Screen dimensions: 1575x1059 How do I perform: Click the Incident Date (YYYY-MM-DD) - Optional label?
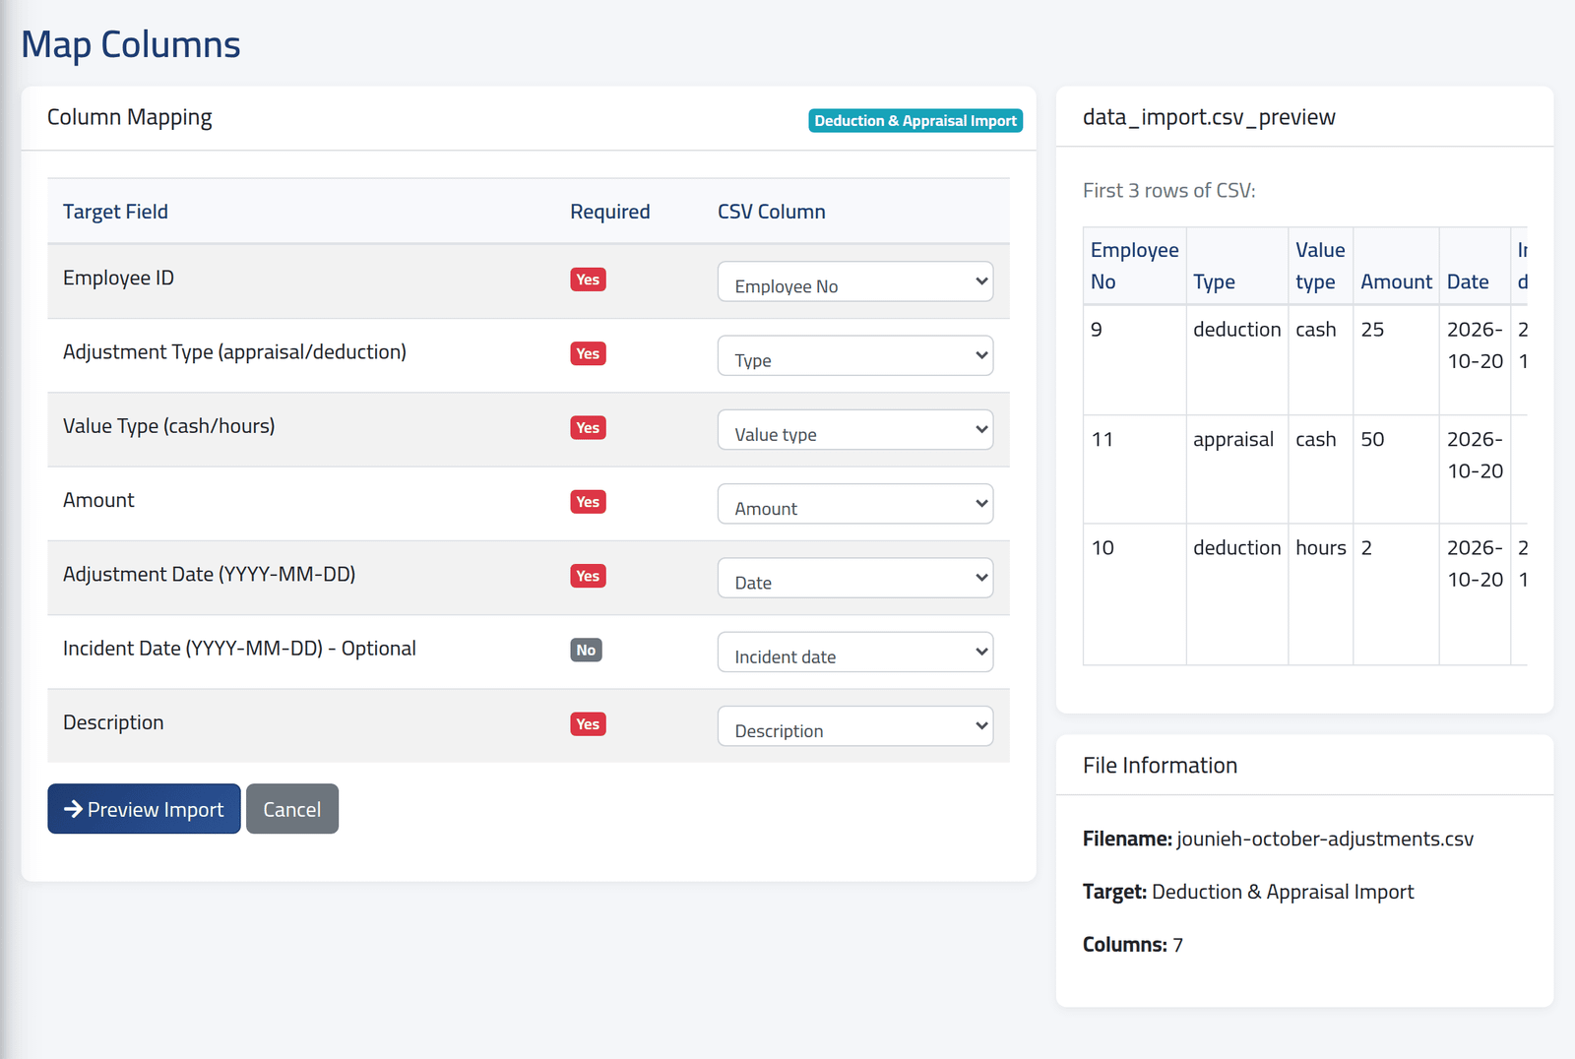239,649
